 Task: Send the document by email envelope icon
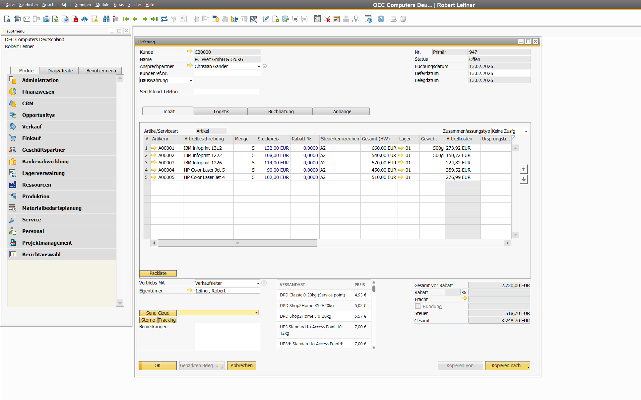click(x=27, y=19)
